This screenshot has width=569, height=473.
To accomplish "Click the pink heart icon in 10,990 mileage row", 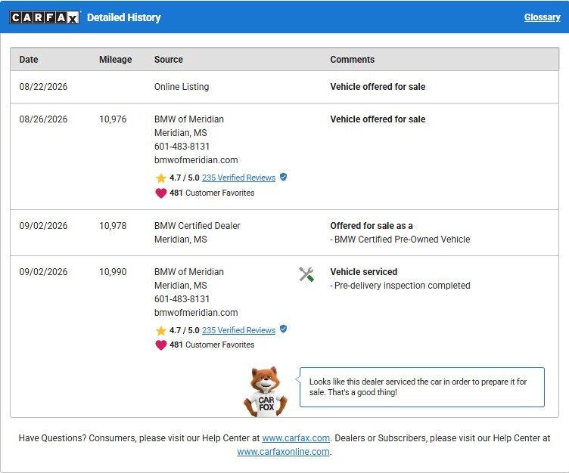I will (x=160, y=345).
